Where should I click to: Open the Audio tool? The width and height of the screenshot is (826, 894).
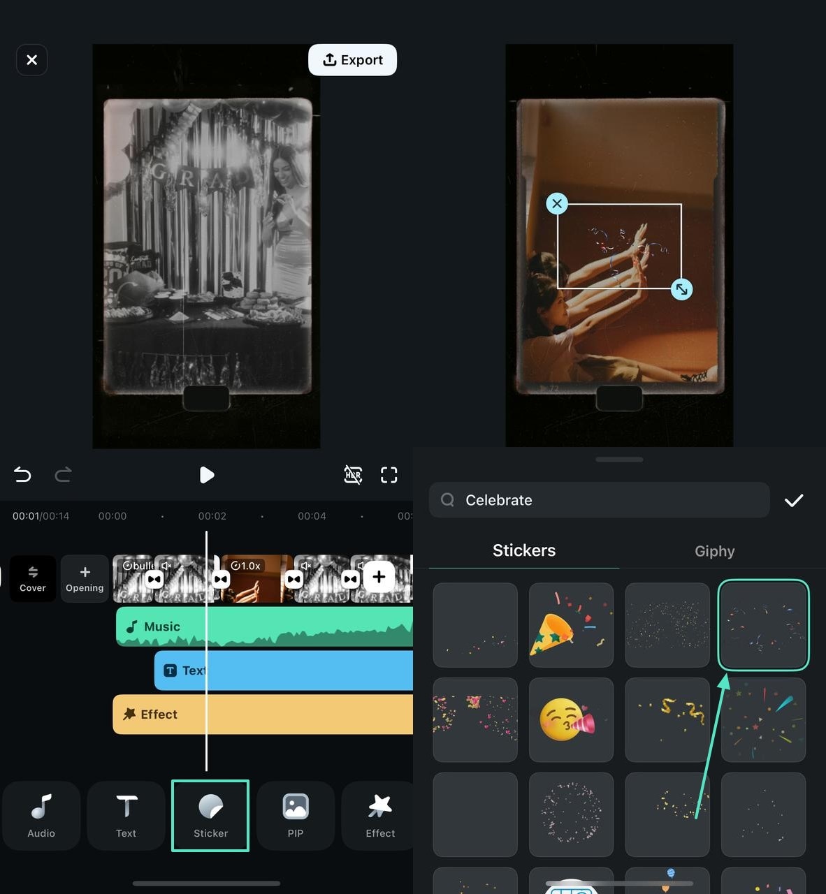[41, 815]
